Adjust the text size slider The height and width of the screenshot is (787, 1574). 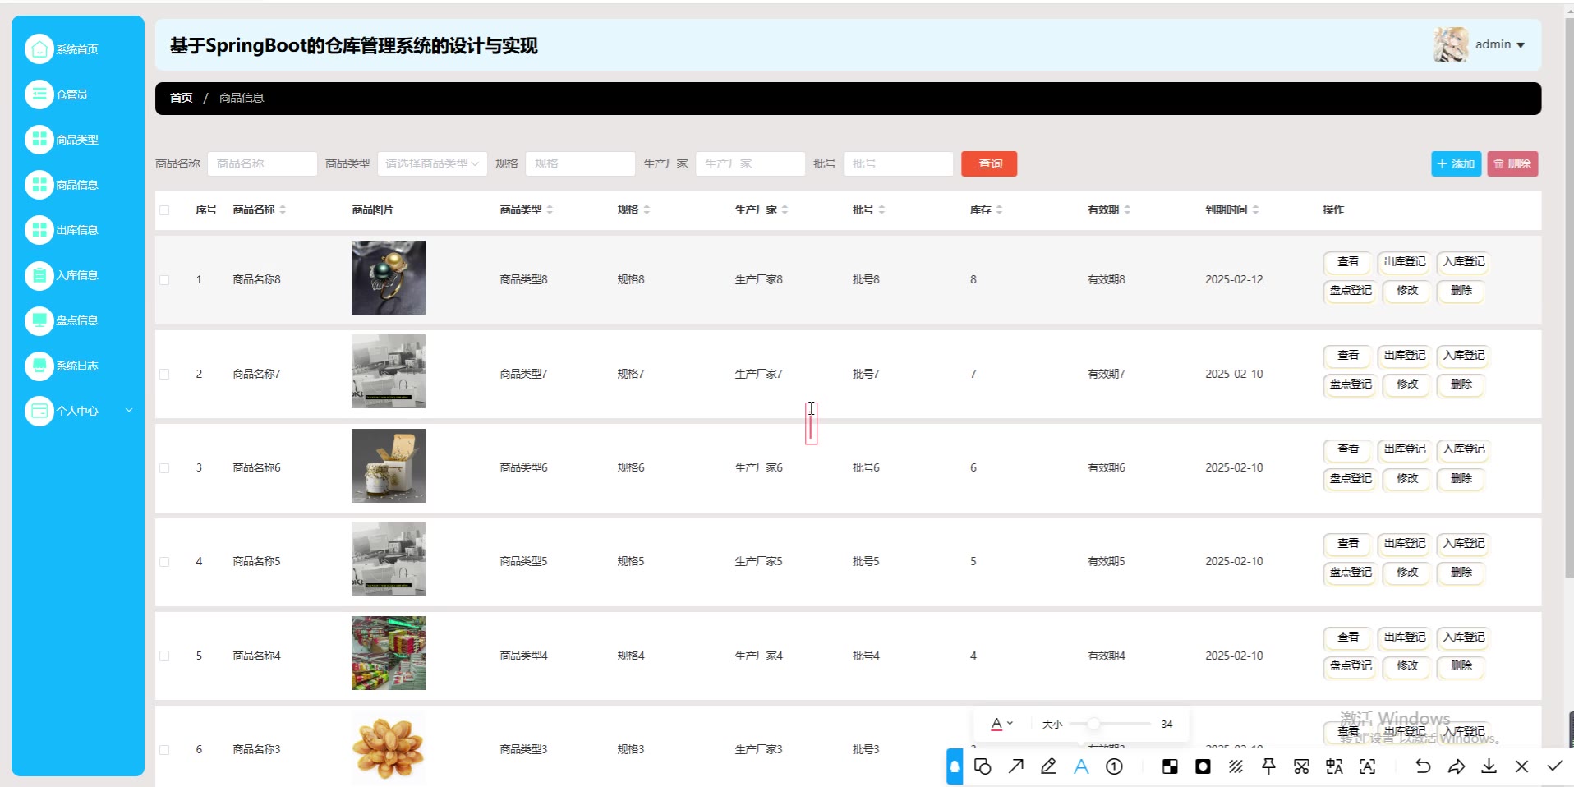pyautogui.click(x=1093, y=724)
